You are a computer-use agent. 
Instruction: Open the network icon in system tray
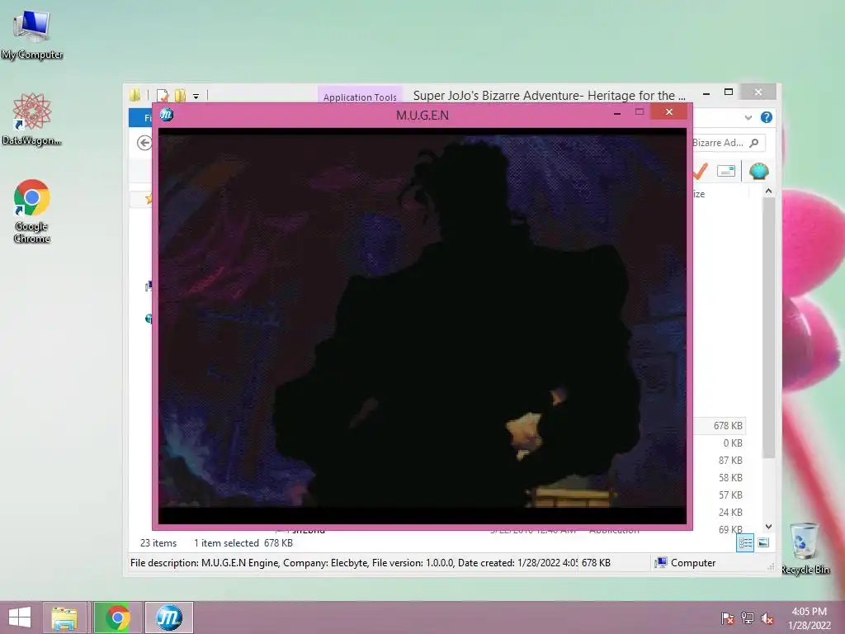[747, 618]
